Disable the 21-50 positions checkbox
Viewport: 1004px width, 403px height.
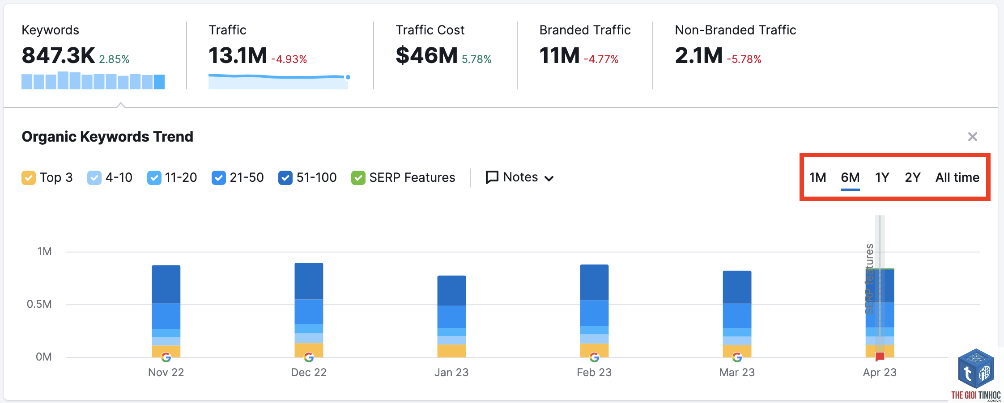(219, 178)
